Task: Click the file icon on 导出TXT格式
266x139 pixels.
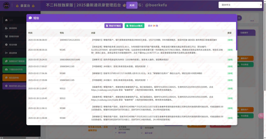Action: click(107, 26)
